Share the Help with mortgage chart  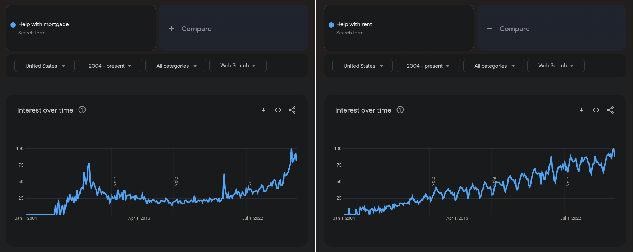(x=292, y=110)
